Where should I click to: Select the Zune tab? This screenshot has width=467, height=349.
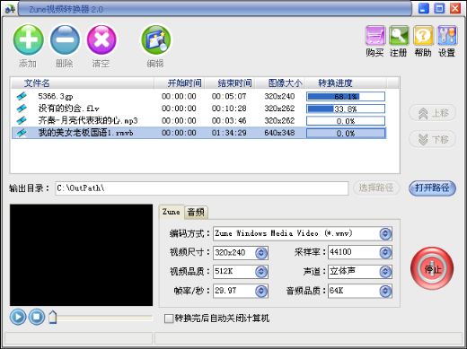point(172,212)
